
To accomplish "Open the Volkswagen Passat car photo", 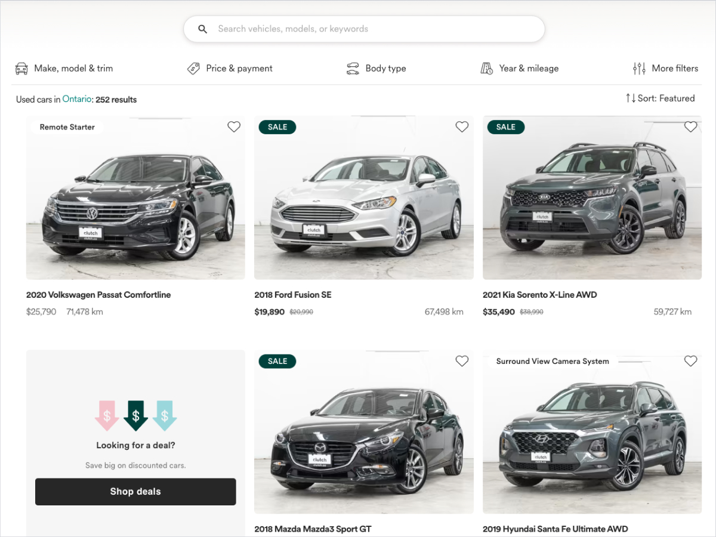I will click(135, 197).
